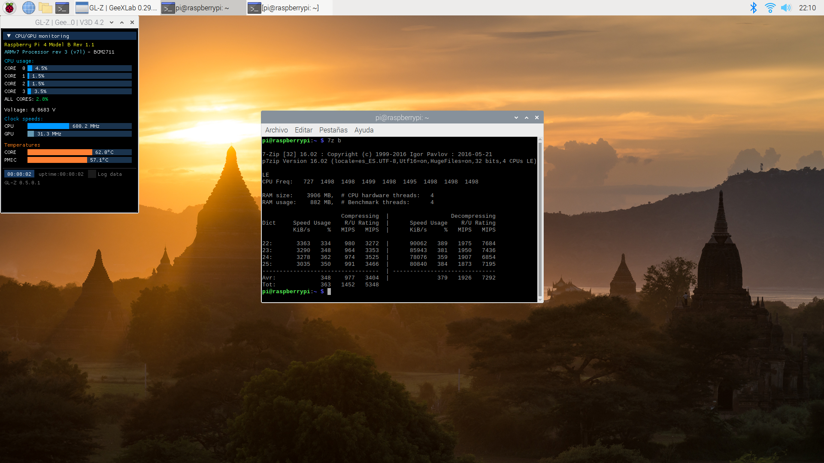
Task: Roll down the GL-Z window chevron
Action: click(x=112, y=22)
